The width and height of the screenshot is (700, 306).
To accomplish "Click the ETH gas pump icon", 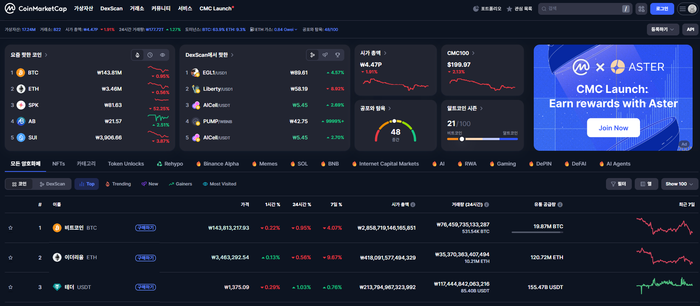I will (x=252, y=29).
